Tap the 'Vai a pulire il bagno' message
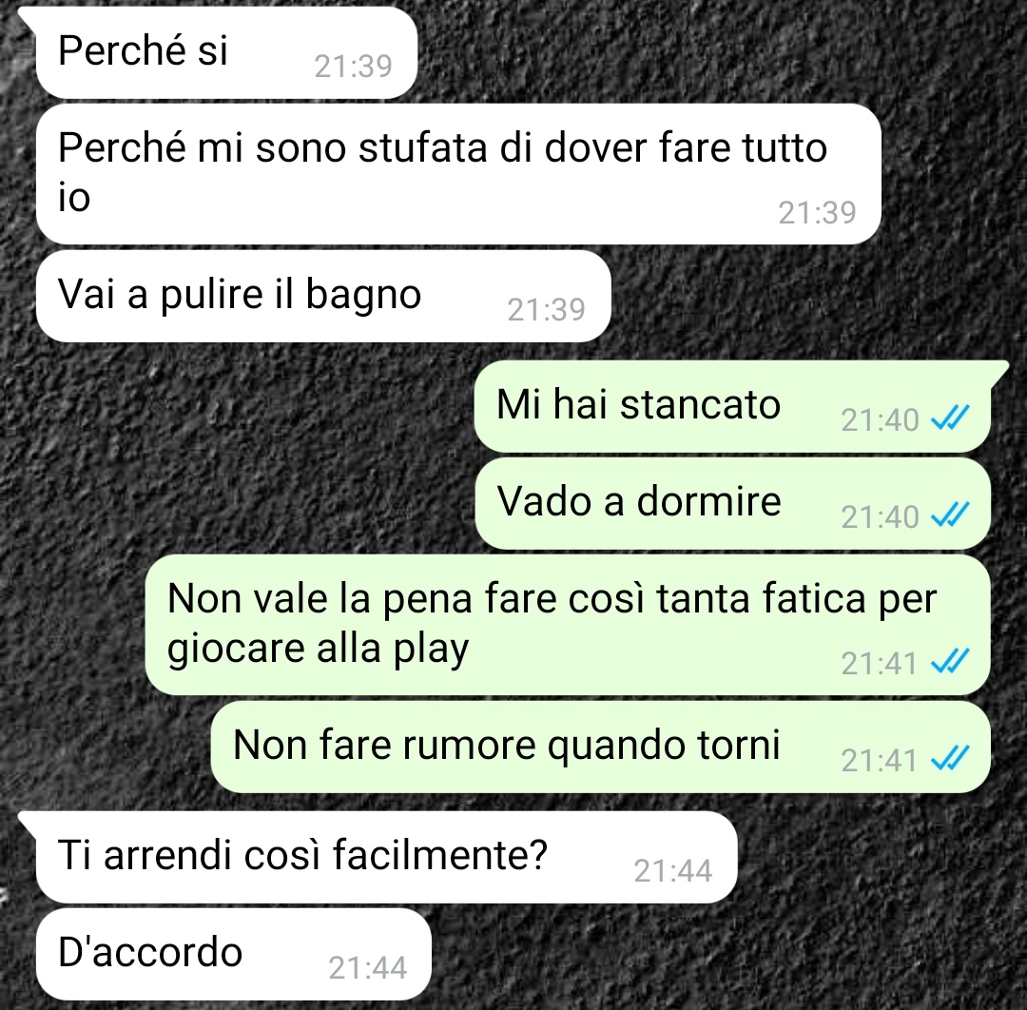 pyautogui.click(x=323, y=296)
